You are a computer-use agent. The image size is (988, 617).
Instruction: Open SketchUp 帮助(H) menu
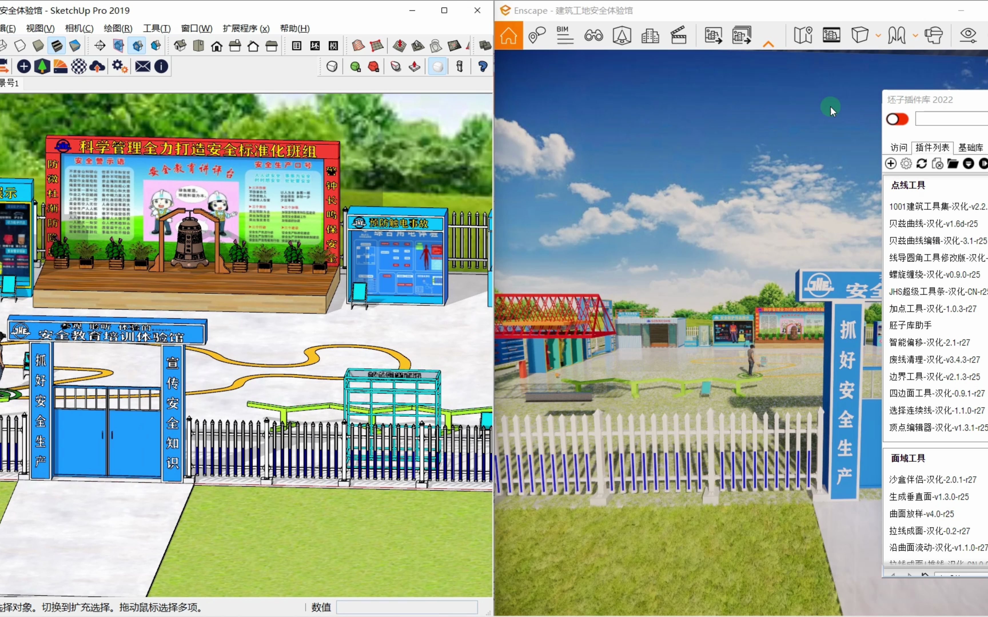click(x=295, y=28)
